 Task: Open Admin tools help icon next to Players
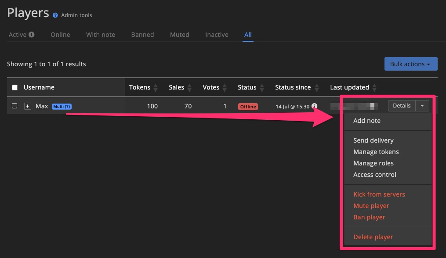coord(55,14)
